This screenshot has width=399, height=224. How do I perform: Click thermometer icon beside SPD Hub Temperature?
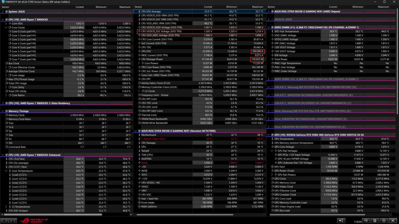click(x=272, y=31)
